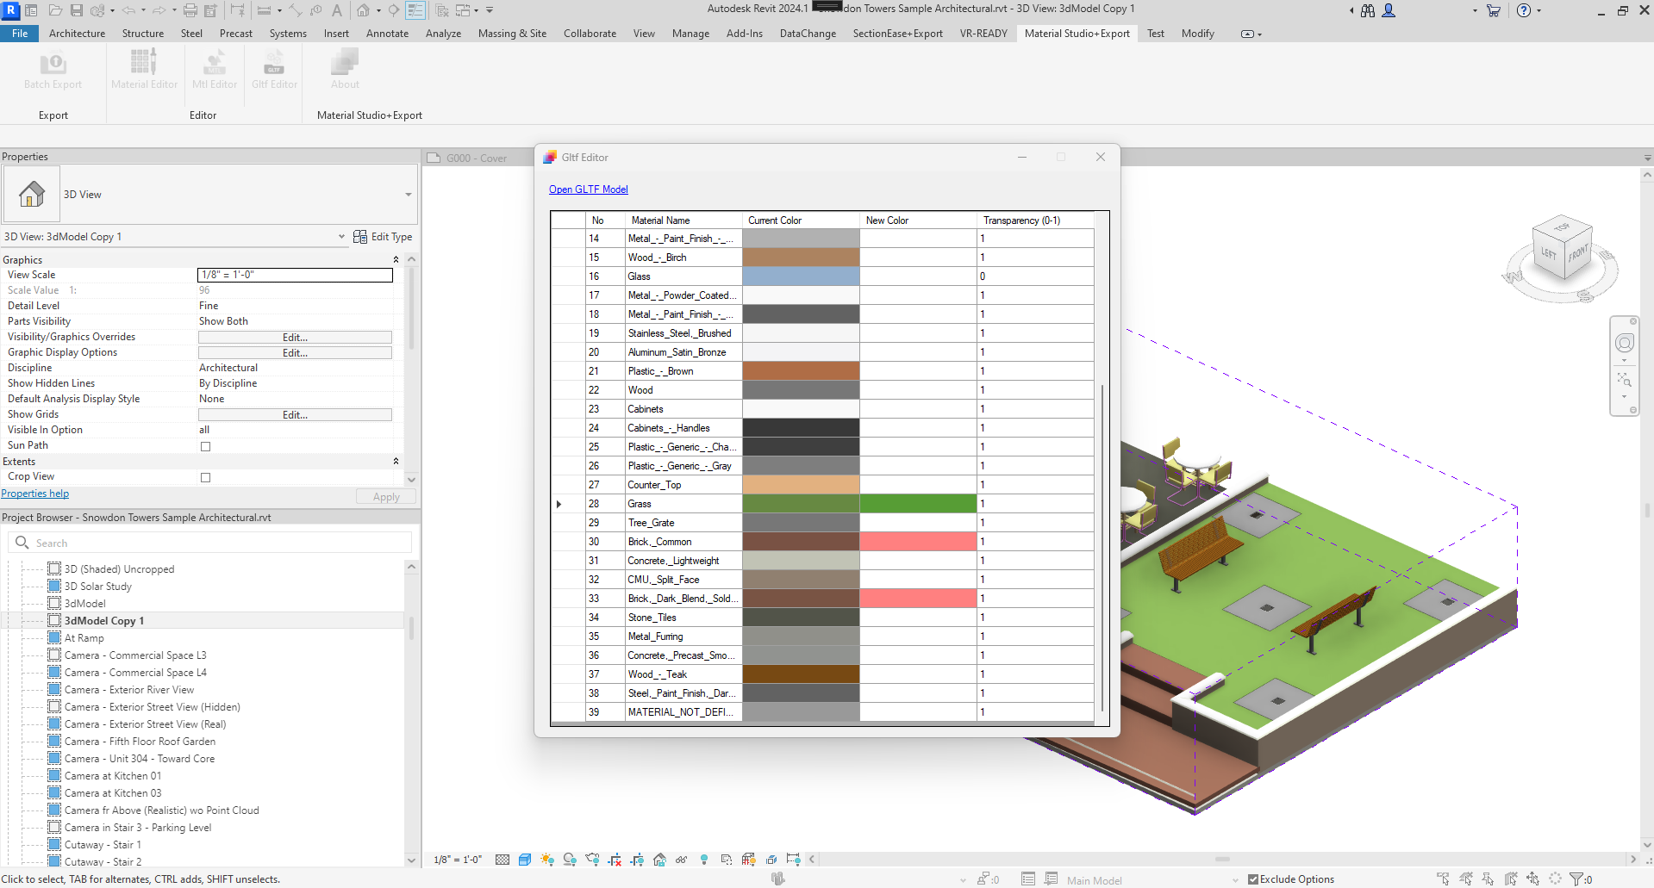This screenshot has height=888, width=1654.
Task: Uncheck the Exclude Options checkbox
Action: 1253,879
